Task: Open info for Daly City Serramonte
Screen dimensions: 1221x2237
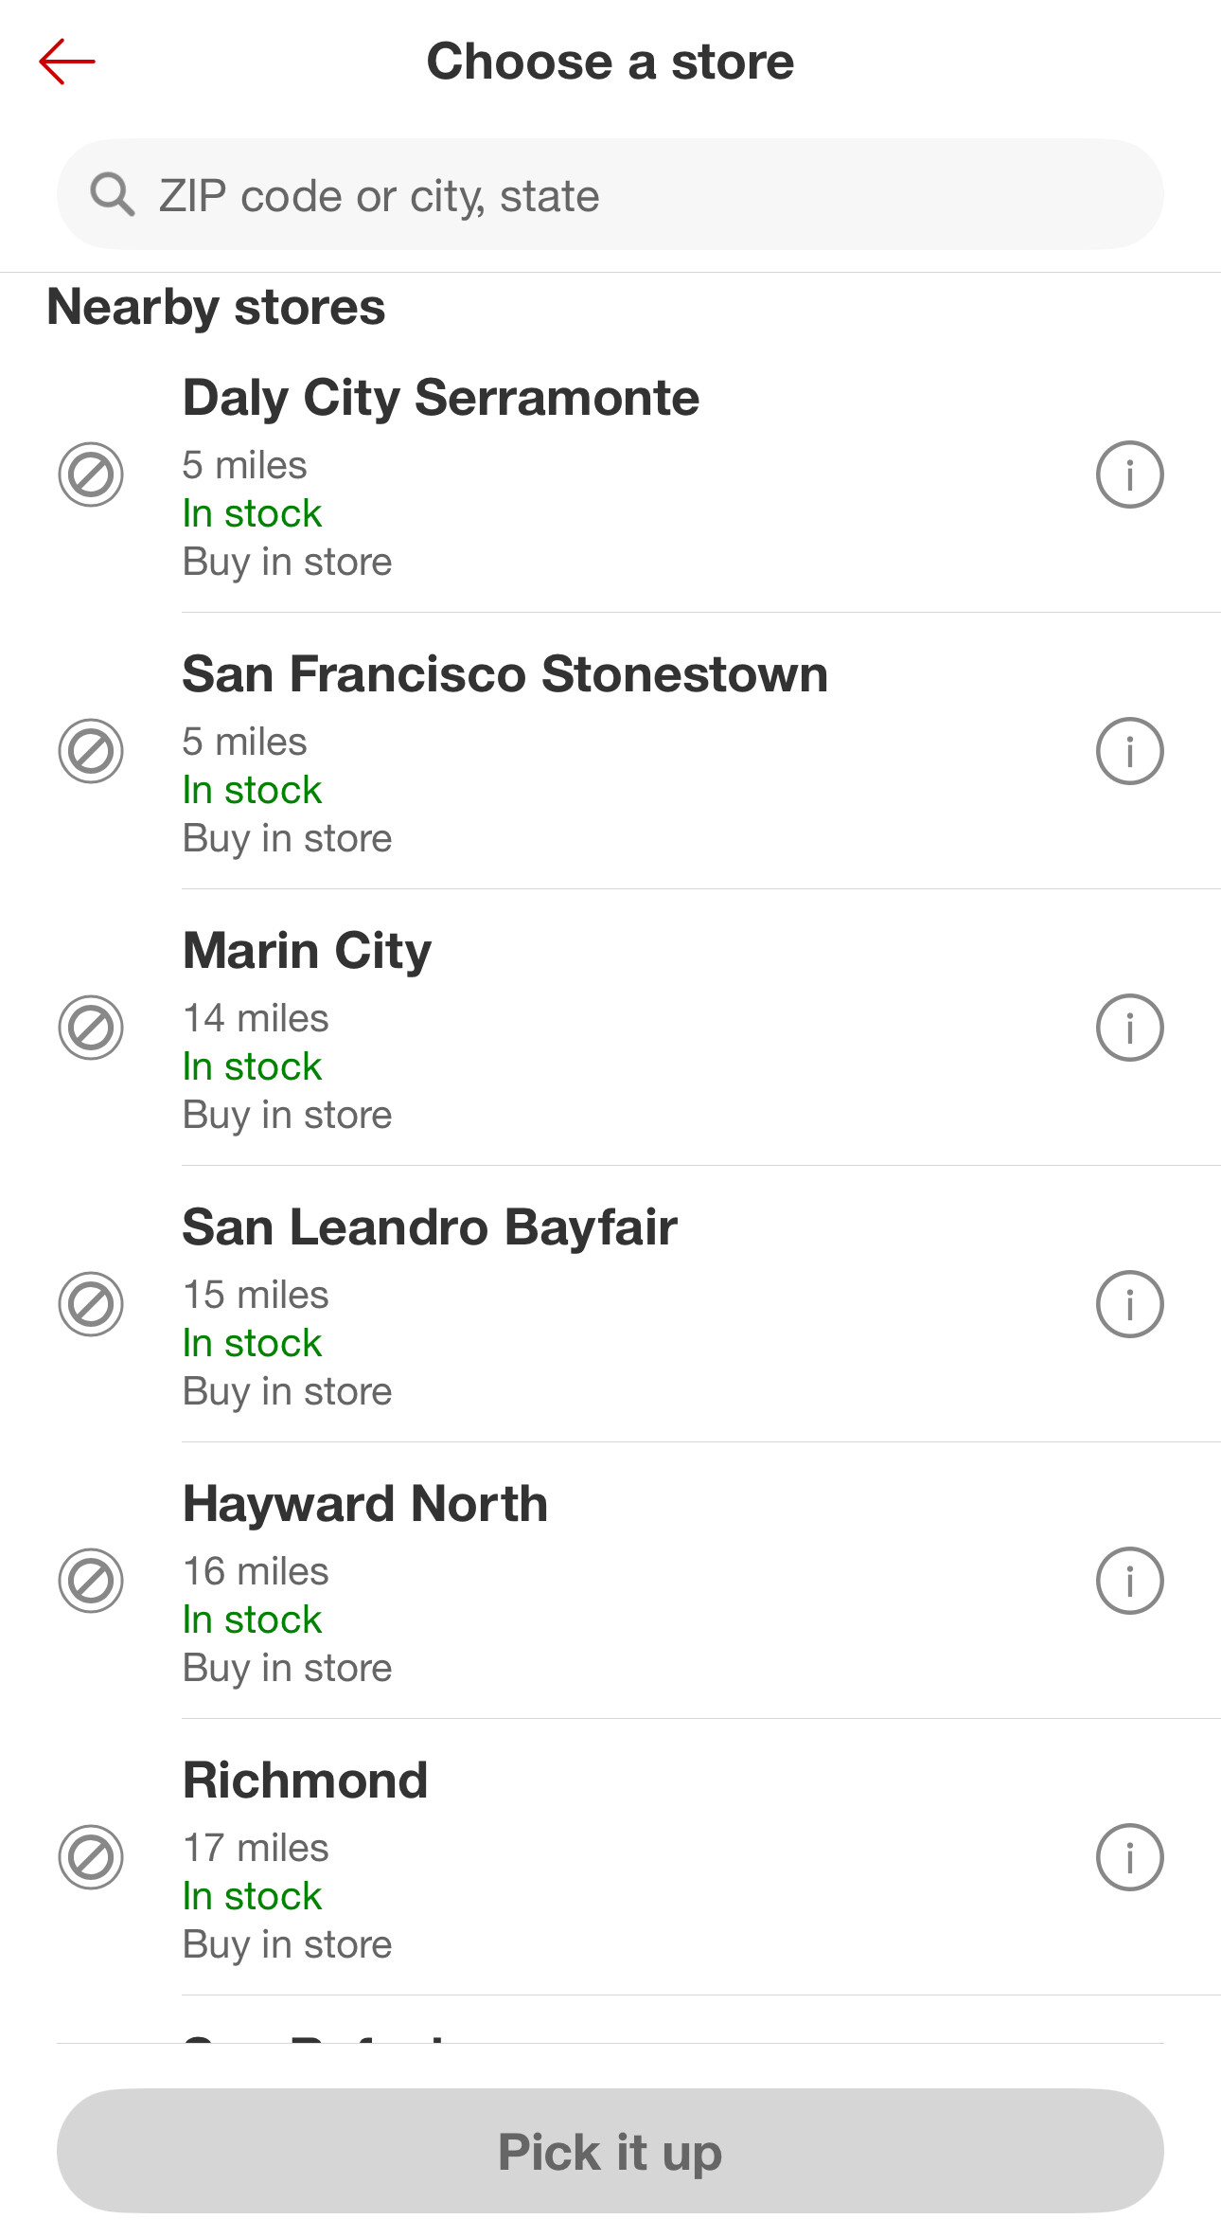Action: pos(1129,474)
